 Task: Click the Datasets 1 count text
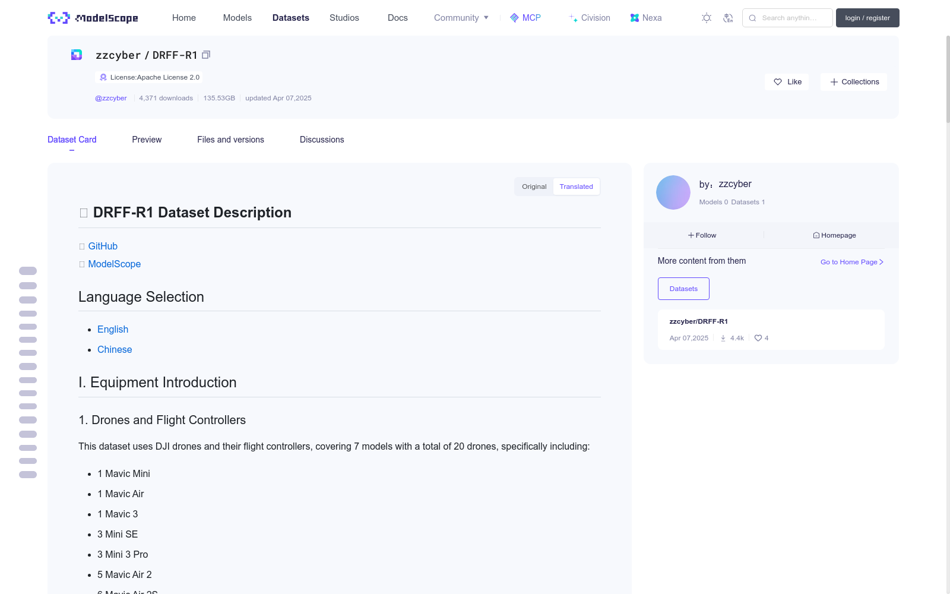(748, 202)
